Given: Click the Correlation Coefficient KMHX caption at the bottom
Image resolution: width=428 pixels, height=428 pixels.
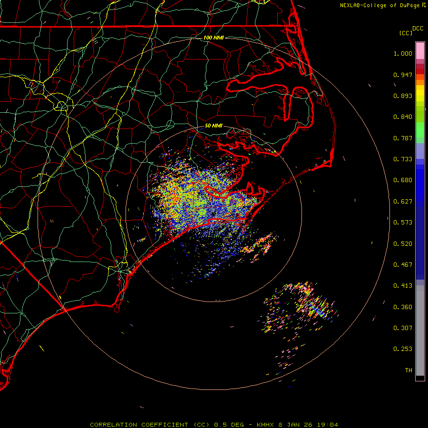Looking at the screenshot, I should click(x=214, y=425).
